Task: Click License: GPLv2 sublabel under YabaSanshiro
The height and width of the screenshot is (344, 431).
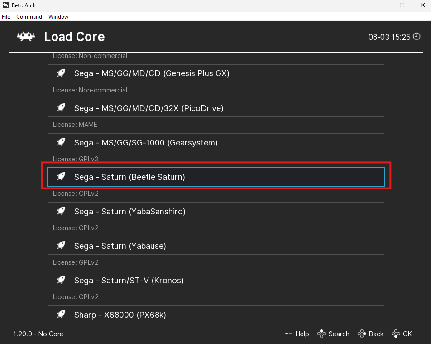Action: [76, 228]
